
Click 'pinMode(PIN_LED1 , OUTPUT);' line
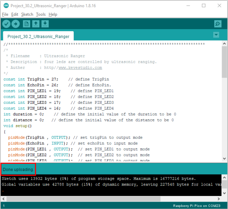(40, 149)
